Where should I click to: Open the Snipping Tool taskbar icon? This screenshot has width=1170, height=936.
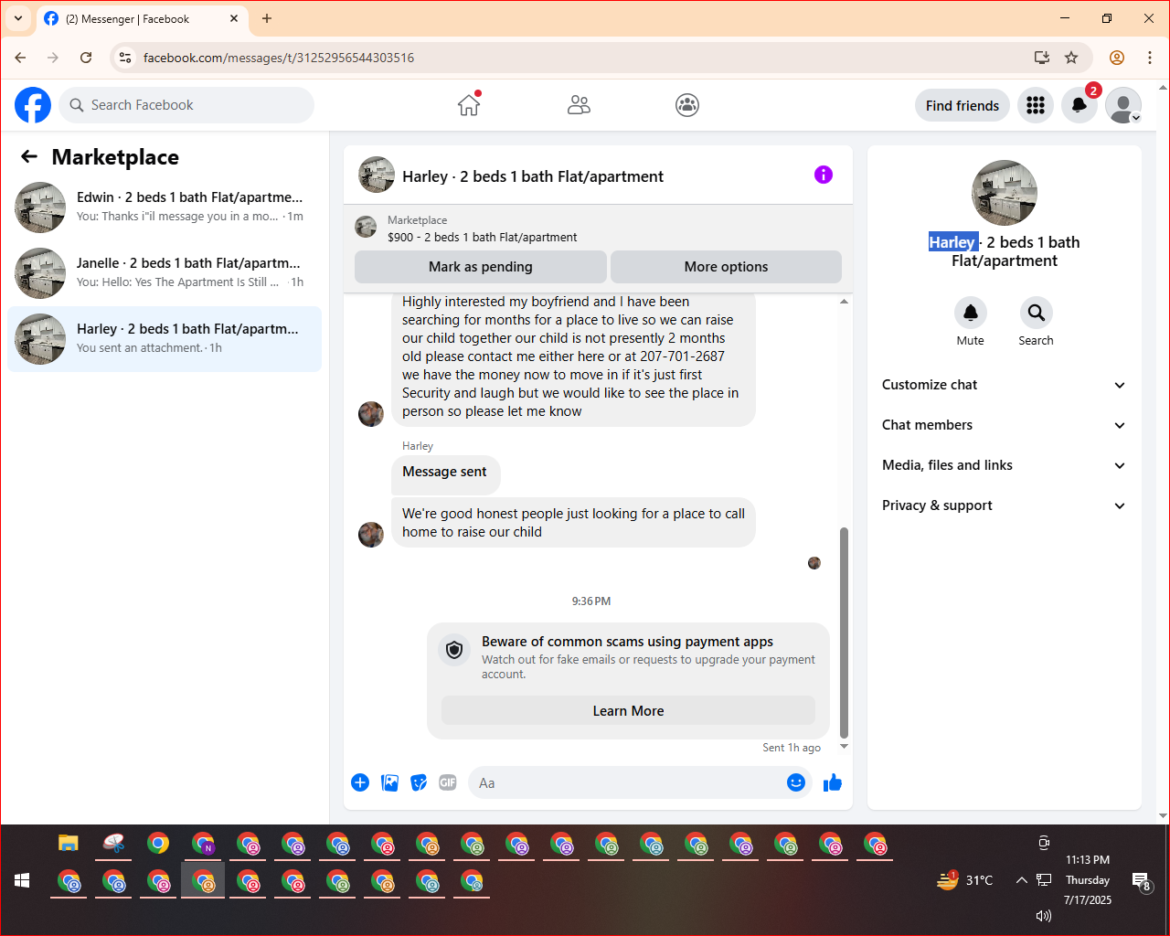click(113, 843)
